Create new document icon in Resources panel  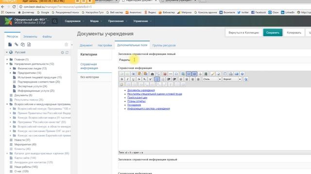(x=10, y=44)
